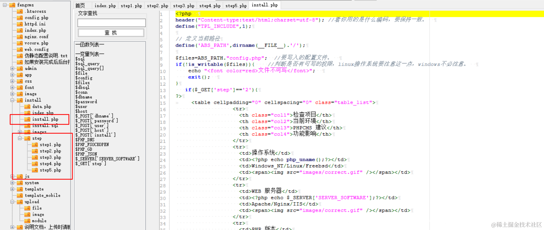Switch to the step1.php tab
The width and height of the screenshot is (544, 230).
pyautogui.click(x=131, y=5)
